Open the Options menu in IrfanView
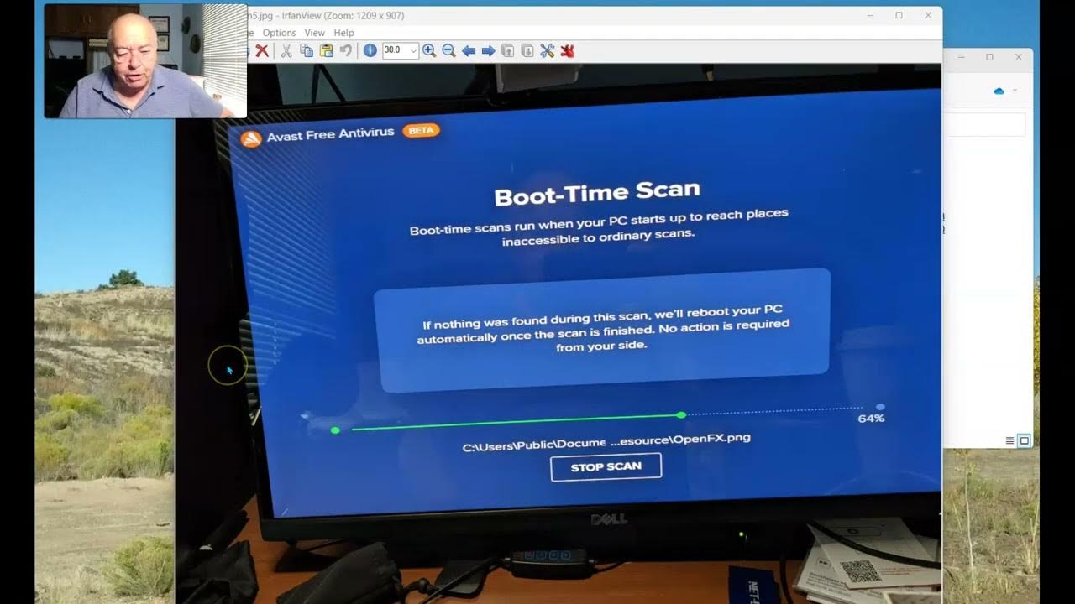 (279, 33)
